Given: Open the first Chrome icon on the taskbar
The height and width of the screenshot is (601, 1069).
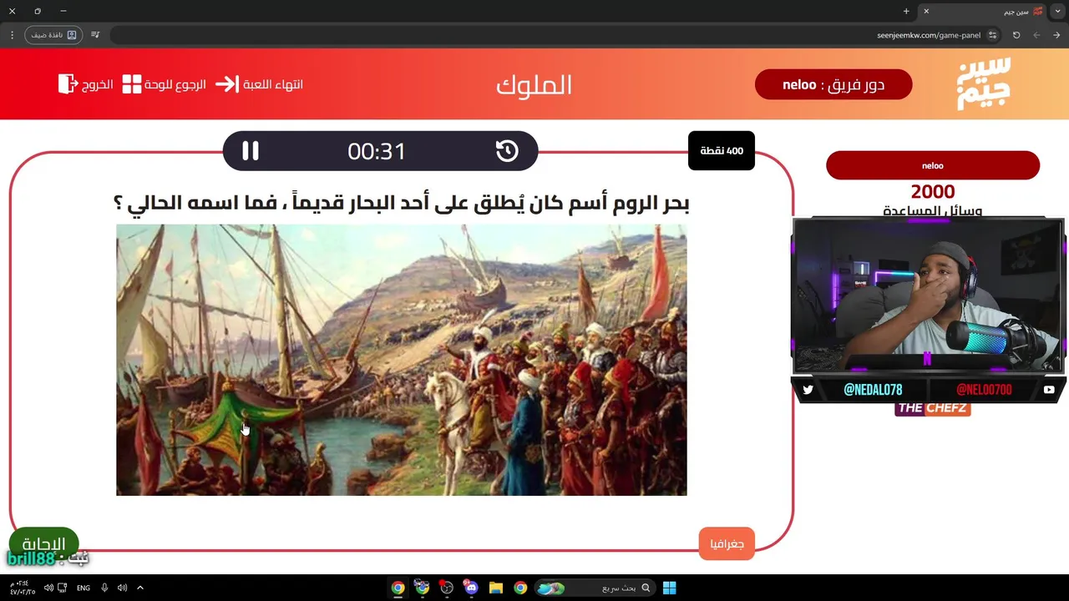Looking at the screenshot, I should pos(398,588).
